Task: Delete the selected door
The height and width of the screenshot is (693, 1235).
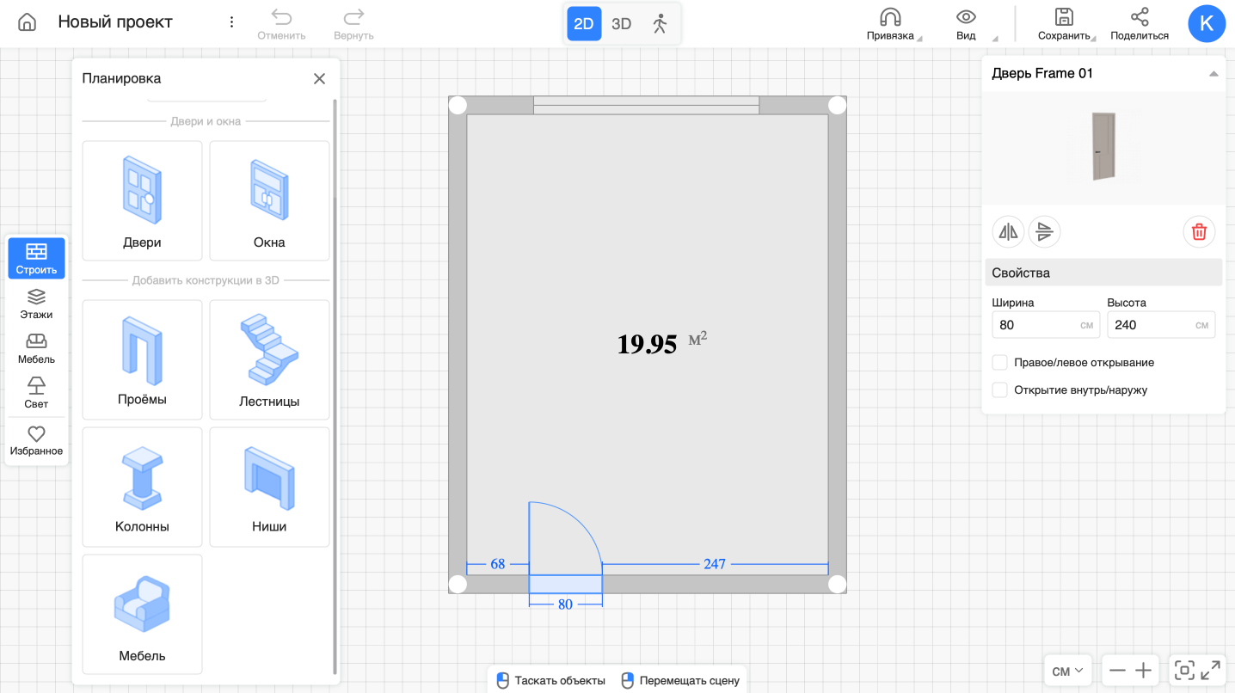Action: [x=1199, y=231]
